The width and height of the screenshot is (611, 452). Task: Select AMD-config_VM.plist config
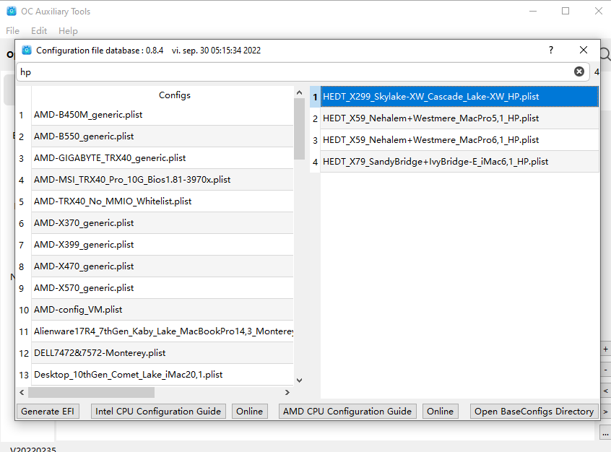[162, 310]
